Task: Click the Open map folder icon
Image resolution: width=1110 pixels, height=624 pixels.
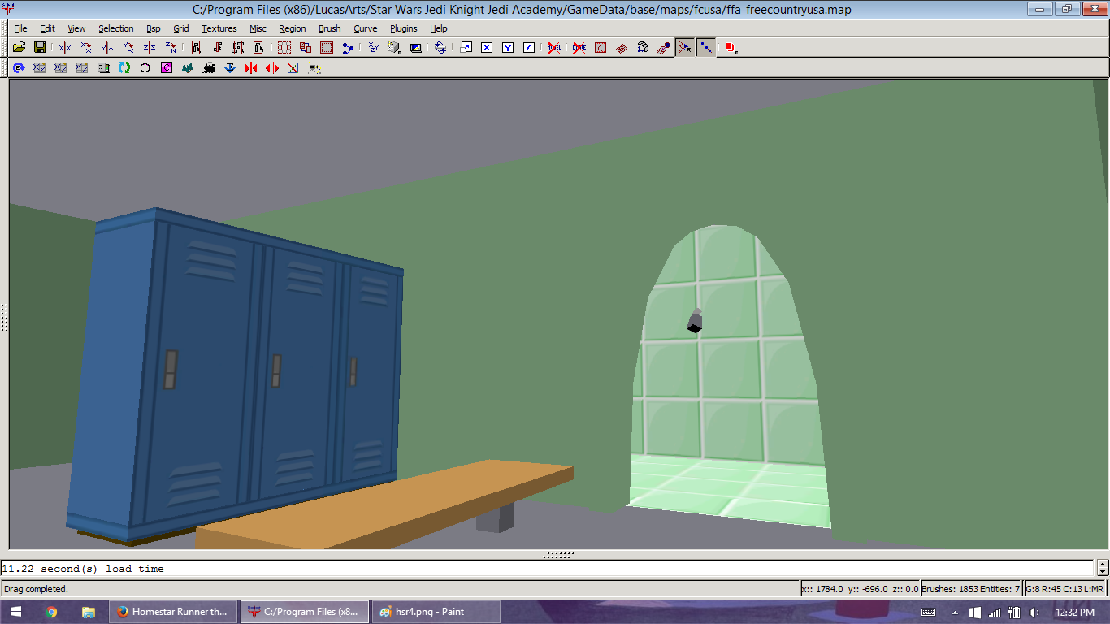Action: point(19,48)
